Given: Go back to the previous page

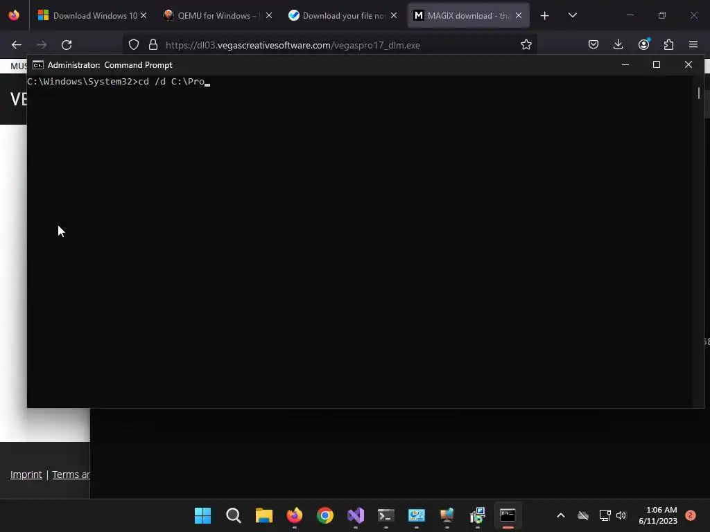Looking at the screenshot, I should [x=17, y=45].
